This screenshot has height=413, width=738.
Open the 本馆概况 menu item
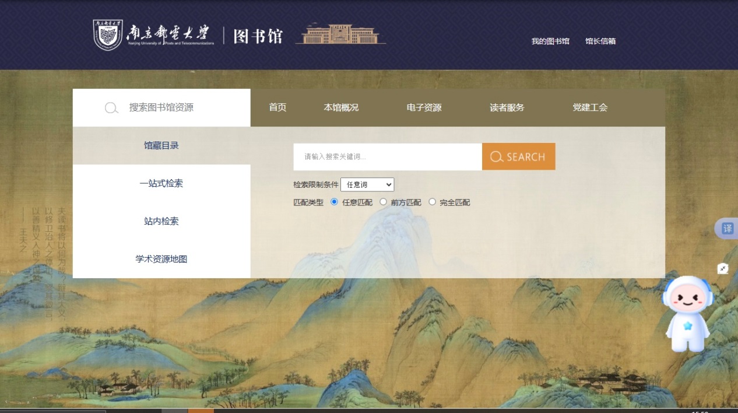(x=341, y=107)
